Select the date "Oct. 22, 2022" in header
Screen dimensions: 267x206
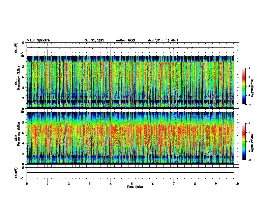point(94,40)
